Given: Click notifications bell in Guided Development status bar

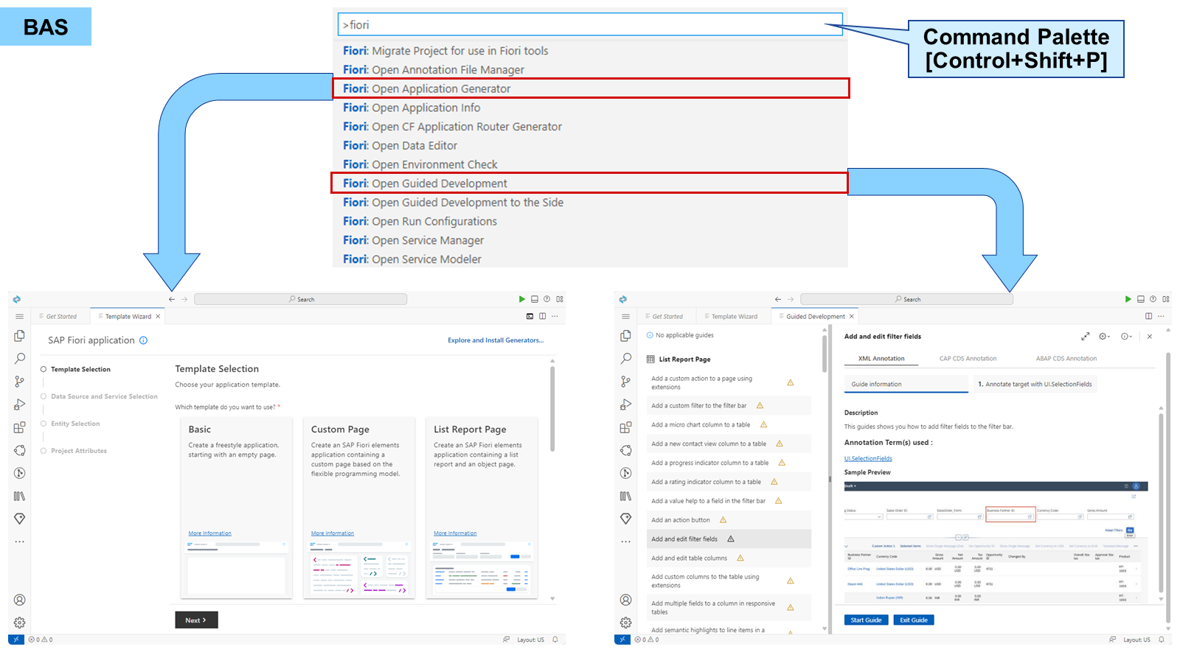Looking at the screenshot, I should coord(1162,639).
